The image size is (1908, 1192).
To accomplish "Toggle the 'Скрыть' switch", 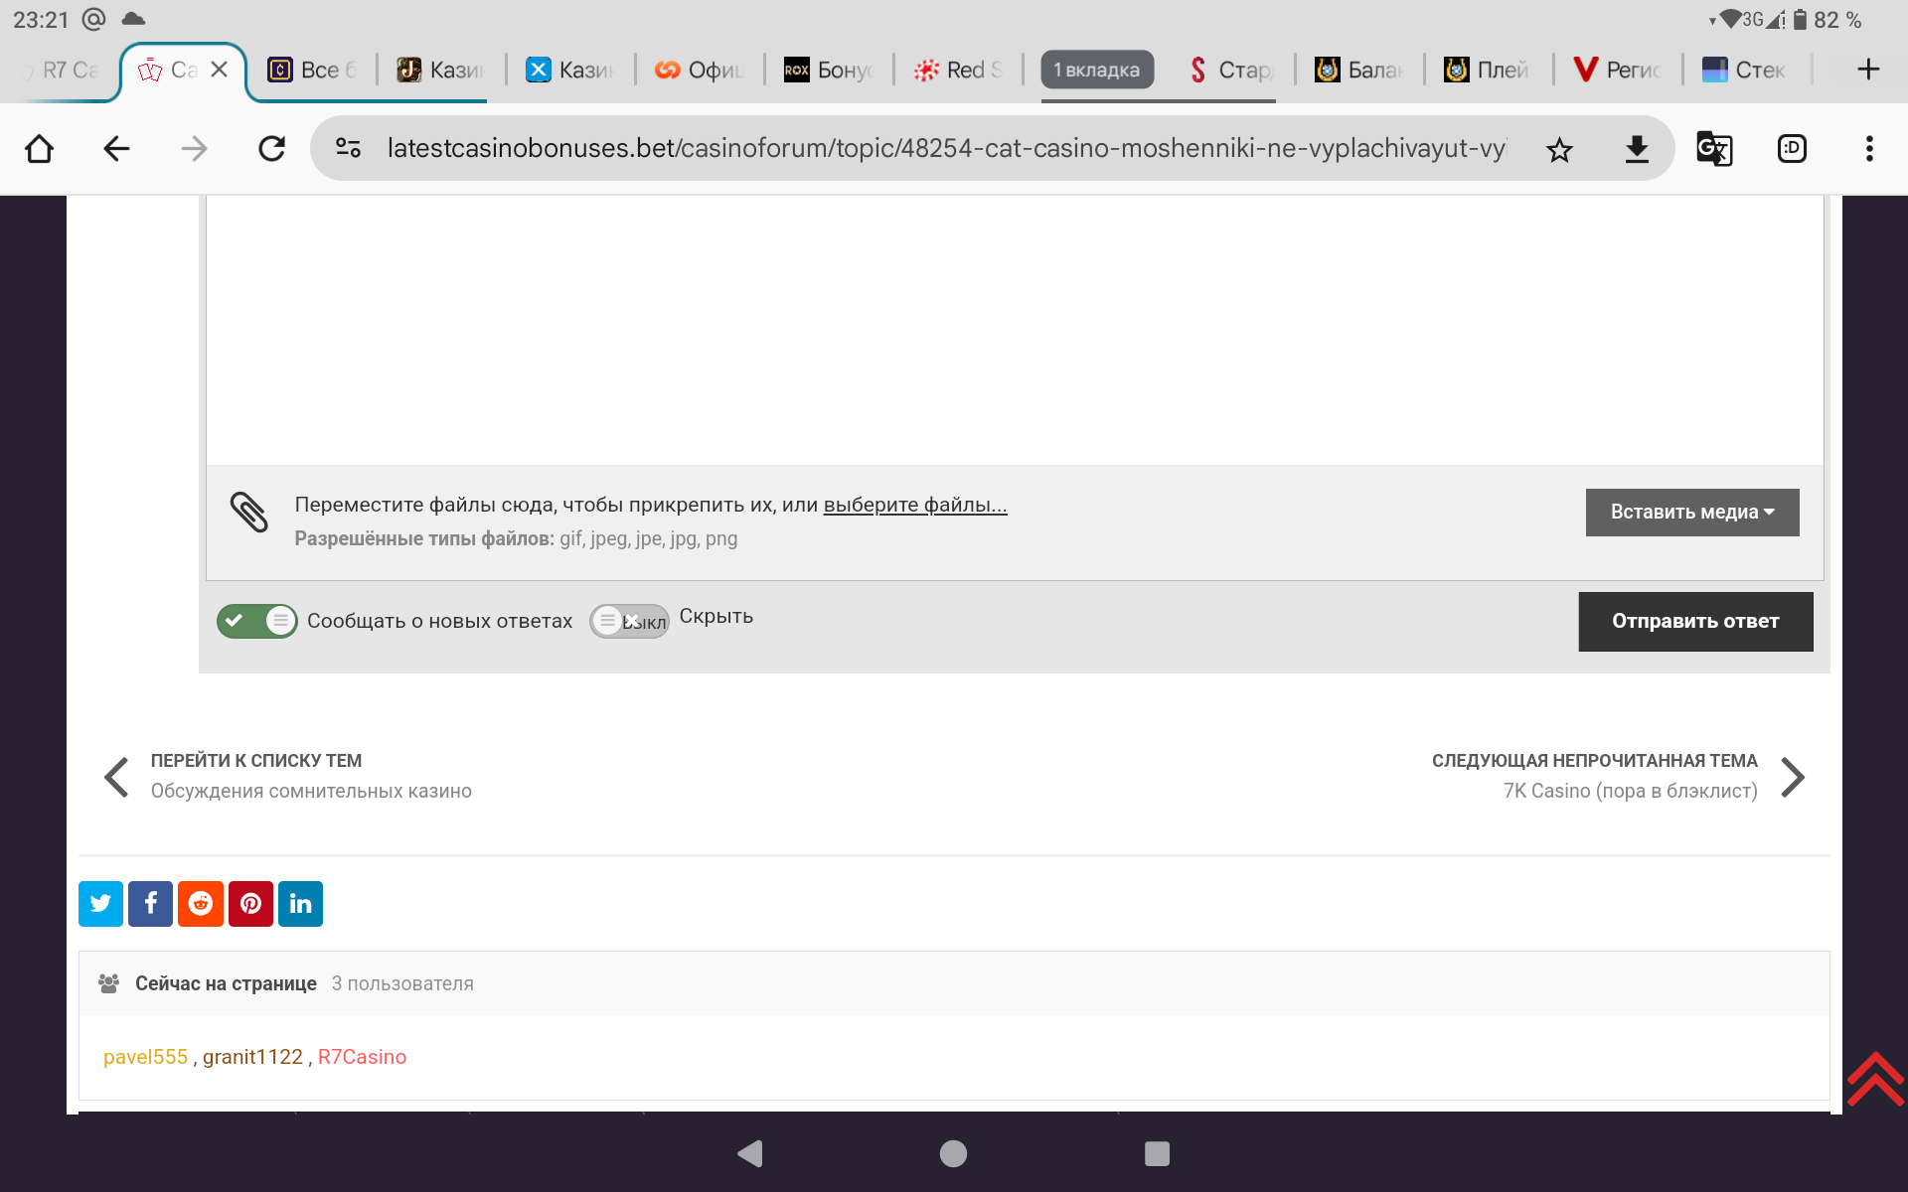I will click(x=629, y=621).
